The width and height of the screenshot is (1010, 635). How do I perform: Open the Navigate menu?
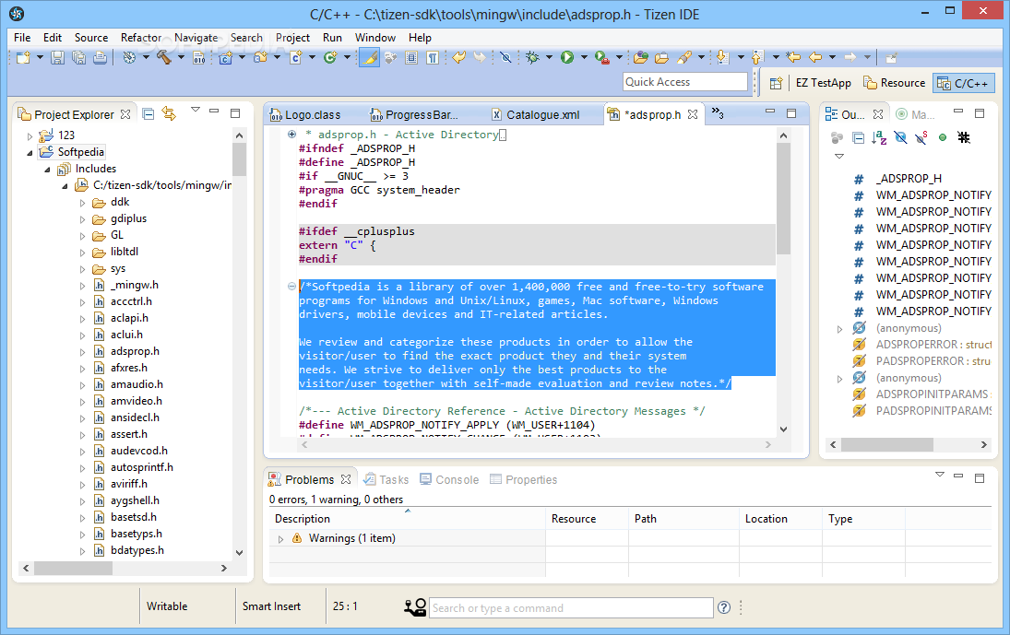tap(196, 37)
